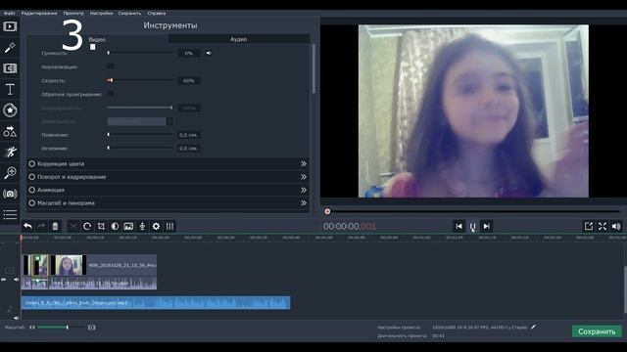Viewport: 627px width, 352px height.
Task: Select Масштаб и панорама radio circle
Action: (x=32, y=203)
